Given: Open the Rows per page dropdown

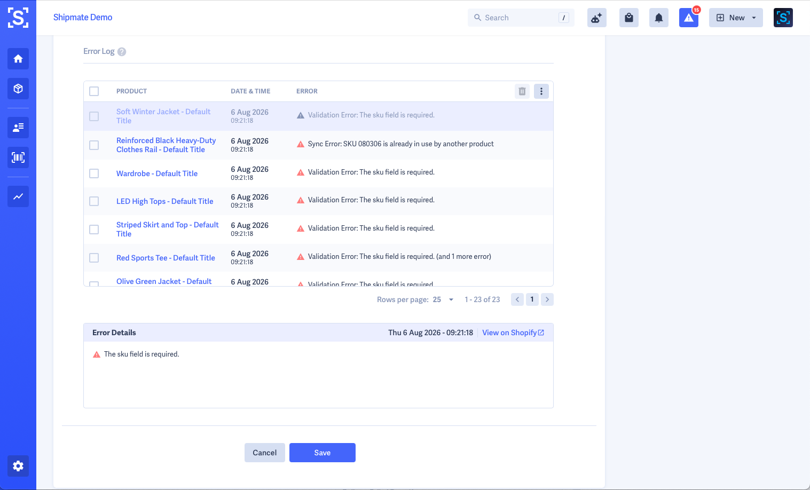Looking at the screenshot, I should [443, 299].
